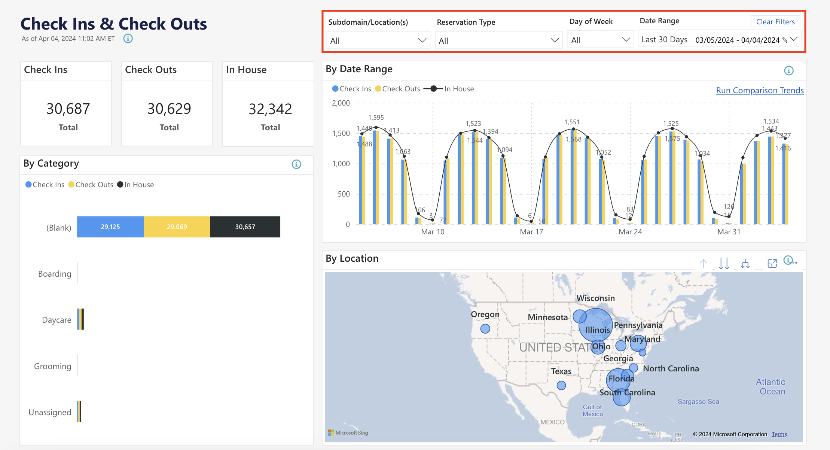Click the info icon on By Category panel
This screenshot has height=450, width=830.
coord(296,164)
